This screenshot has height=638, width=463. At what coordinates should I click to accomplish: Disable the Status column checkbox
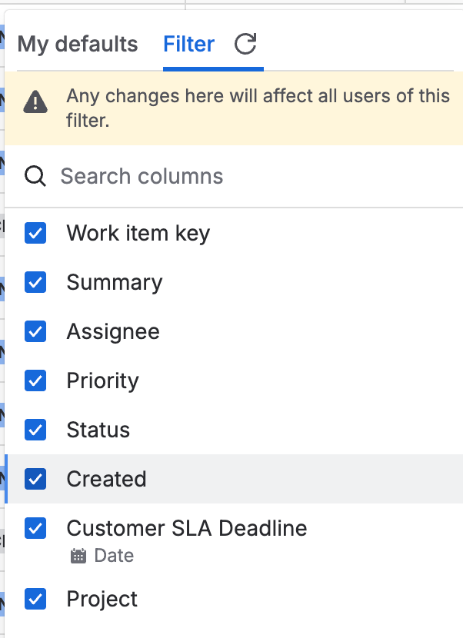pyautogui.click(x=35, y=430)
